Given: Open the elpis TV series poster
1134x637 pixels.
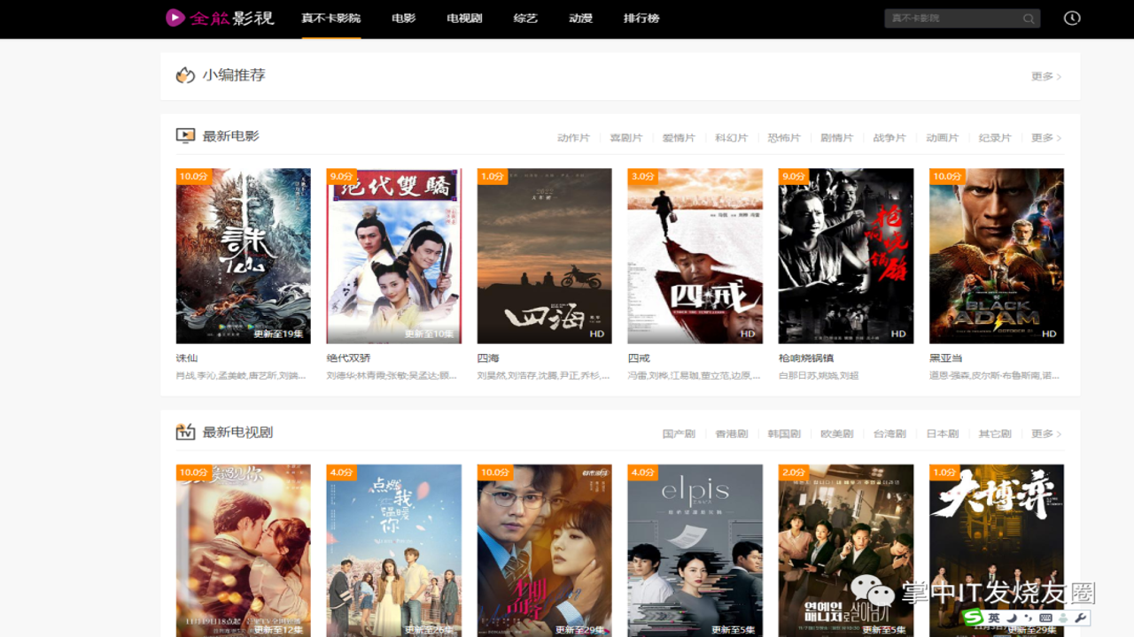Looking at the screenshot, I should pyautogui.click(x=695, y=550).
